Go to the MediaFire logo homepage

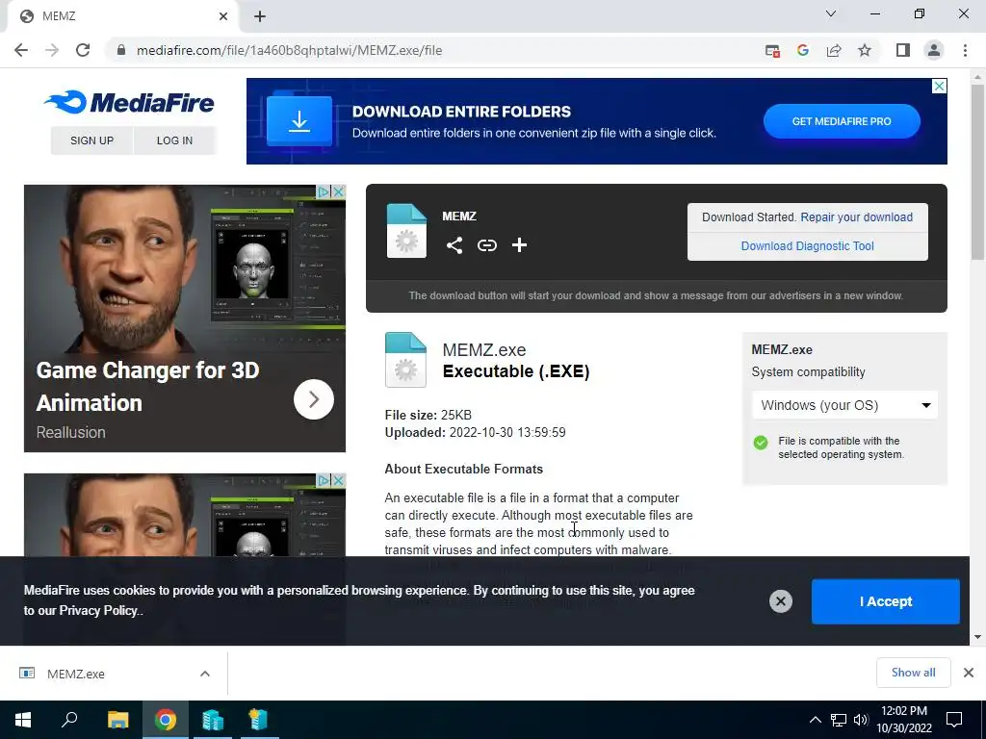pos(130,102)
